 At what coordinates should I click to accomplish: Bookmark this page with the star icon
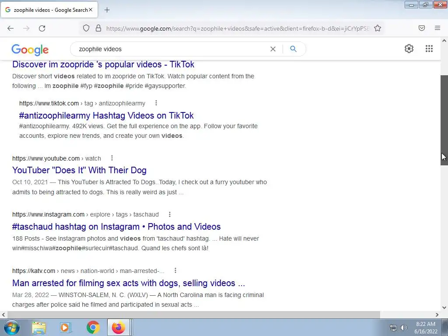(378, 28)
